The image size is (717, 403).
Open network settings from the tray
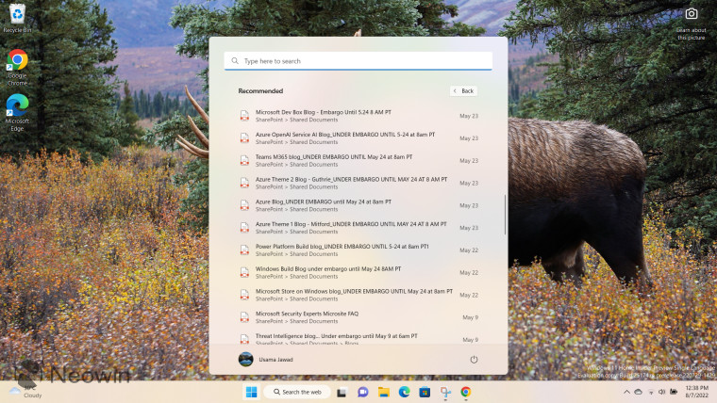click(651, 392)
